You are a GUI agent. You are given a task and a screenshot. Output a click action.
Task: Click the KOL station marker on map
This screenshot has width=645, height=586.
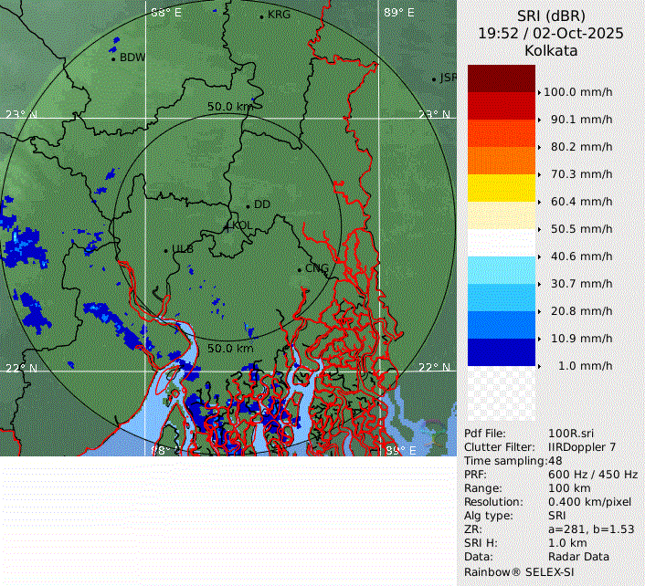228,226
